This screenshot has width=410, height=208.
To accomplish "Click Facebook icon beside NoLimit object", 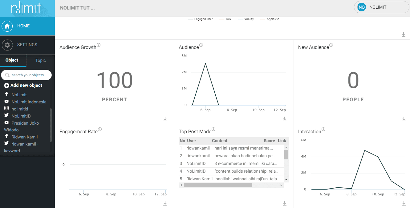I will [x=6, y=94].
